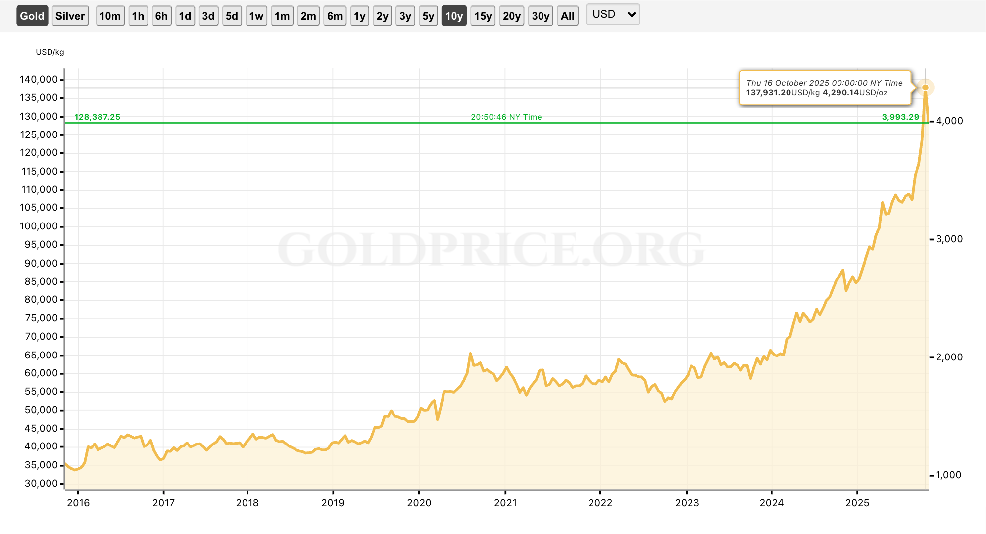Screen dimensions: 986x534
Task: Show 30y price history
Action: 541,16
